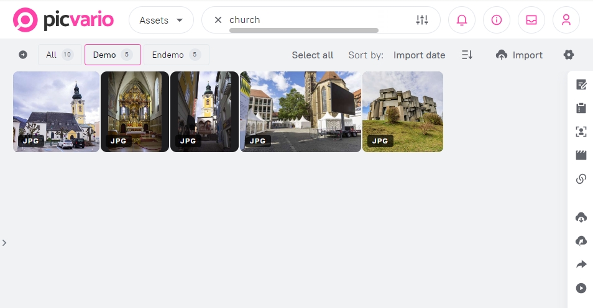Open the edit notes sidebar icon
The height and width of the screenshot is (308, 593).
point(581,84)
